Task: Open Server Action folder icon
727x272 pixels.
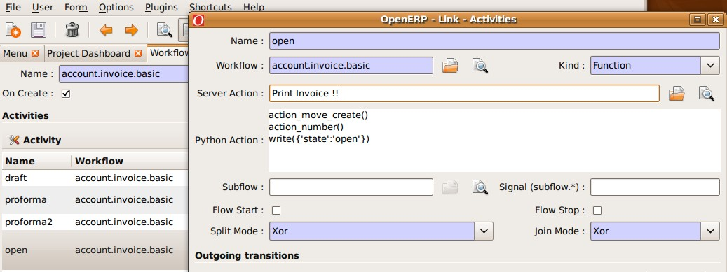Action: click(677, 94)
